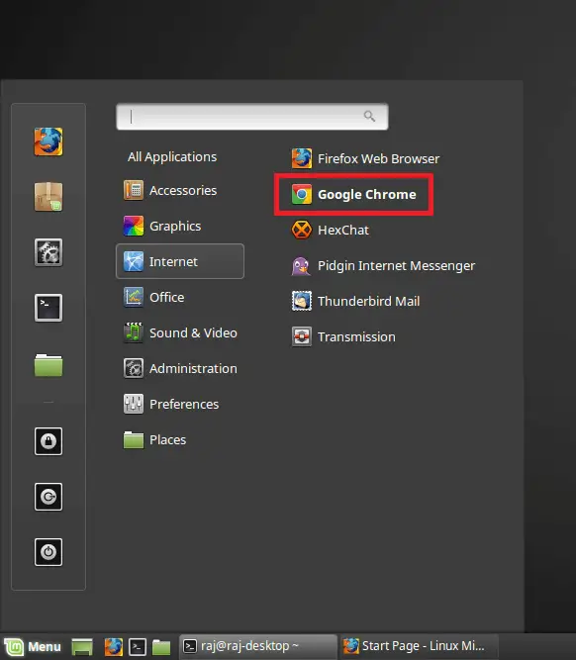Click the Sound & Video music icon

134,332
